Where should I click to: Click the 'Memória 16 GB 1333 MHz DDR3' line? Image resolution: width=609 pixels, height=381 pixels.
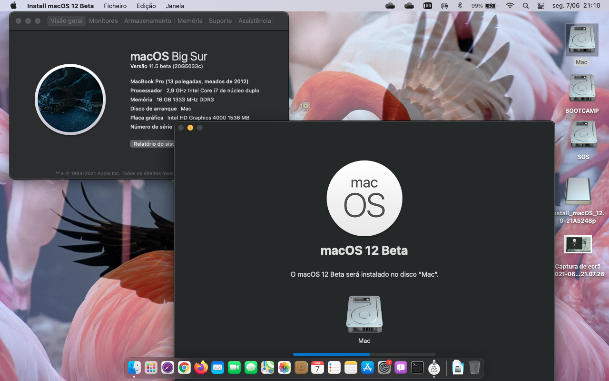click(x=172, y=100)
